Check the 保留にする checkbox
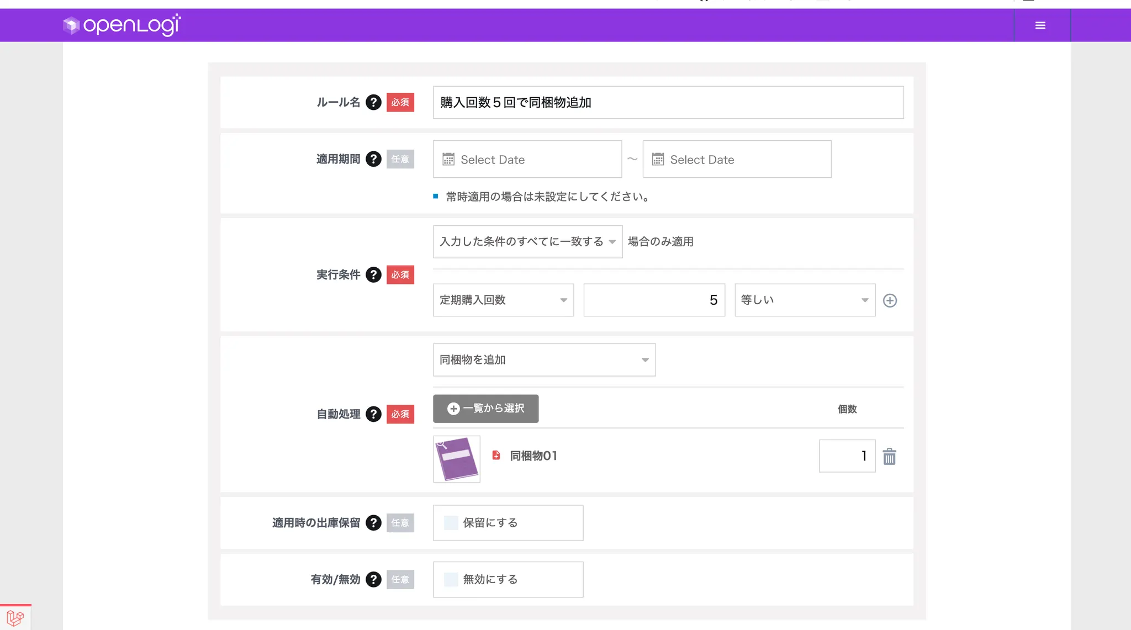 (x=451, y=523)
